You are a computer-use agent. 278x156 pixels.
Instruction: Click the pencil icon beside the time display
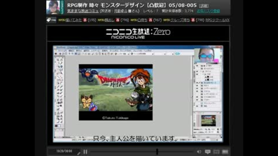[79, 153]
